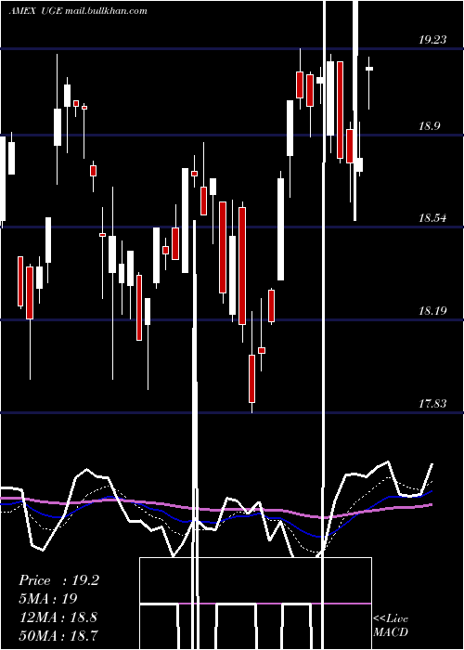This screenshot has height=650, width=464.
Task: Click the 17.83 price level label
Action: click(x=432, y=403)
